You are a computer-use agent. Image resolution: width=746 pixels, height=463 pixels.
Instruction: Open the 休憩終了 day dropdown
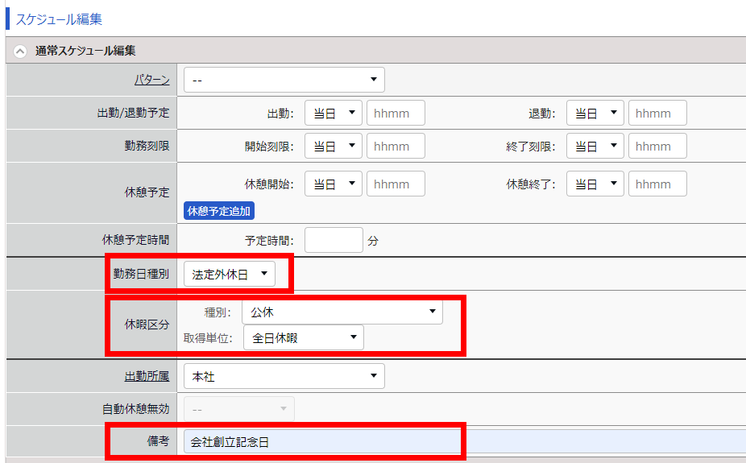click(595, 184)
